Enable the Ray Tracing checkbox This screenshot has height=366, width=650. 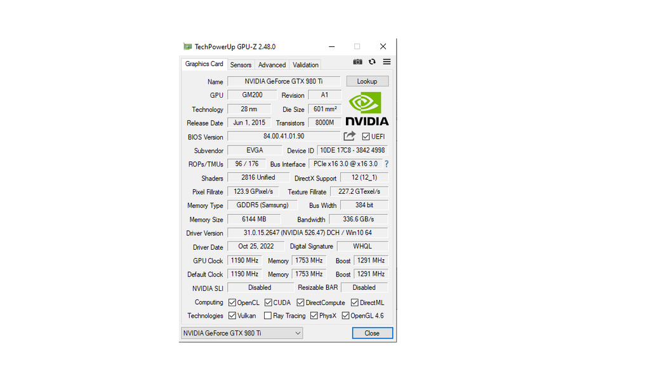268,316
